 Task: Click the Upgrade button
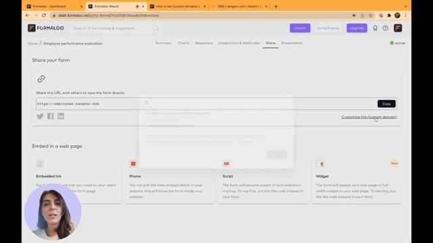357,28
